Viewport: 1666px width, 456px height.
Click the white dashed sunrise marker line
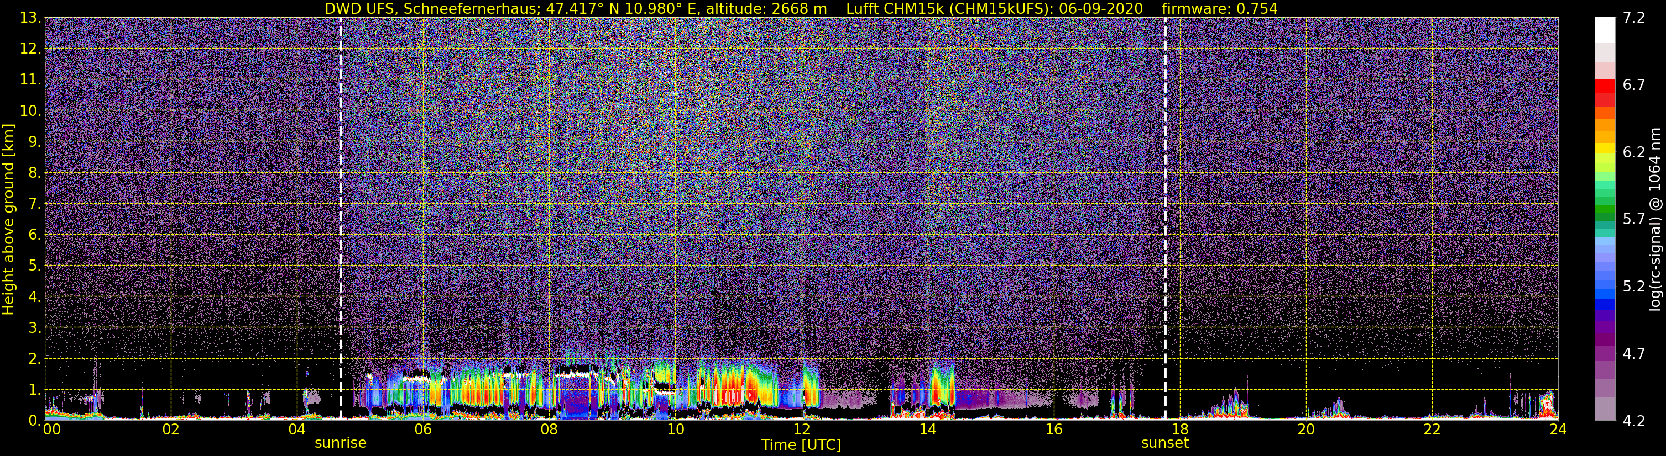click(x=341, y=218)
